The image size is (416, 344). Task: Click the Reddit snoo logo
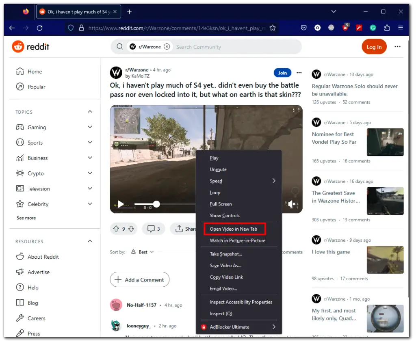(19, 46)
